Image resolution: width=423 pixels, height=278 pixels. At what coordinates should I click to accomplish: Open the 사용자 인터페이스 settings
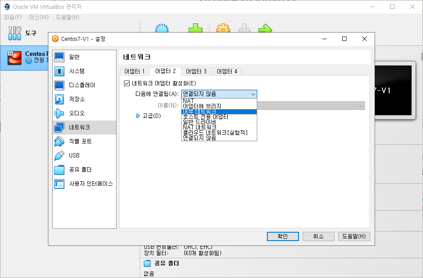click(84, 184)
